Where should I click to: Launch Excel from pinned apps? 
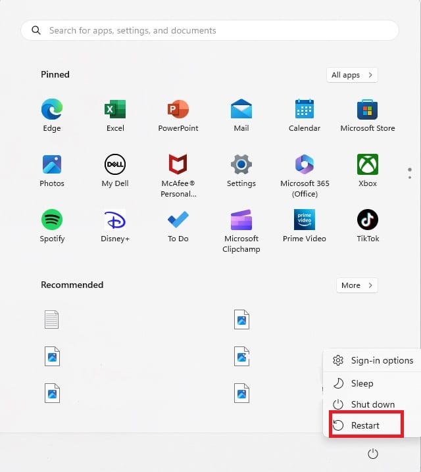[x=115, y=110]
